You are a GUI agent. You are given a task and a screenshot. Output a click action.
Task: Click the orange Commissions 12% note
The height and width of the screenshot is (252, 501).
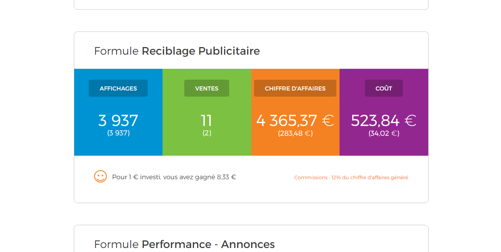351,178
